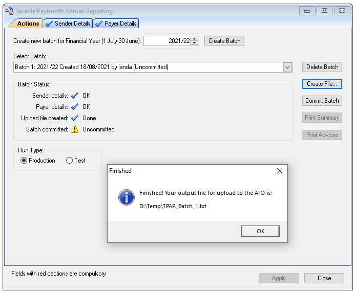
Task: Click the Delete Batch button
Action: click(x=322, y=67)
